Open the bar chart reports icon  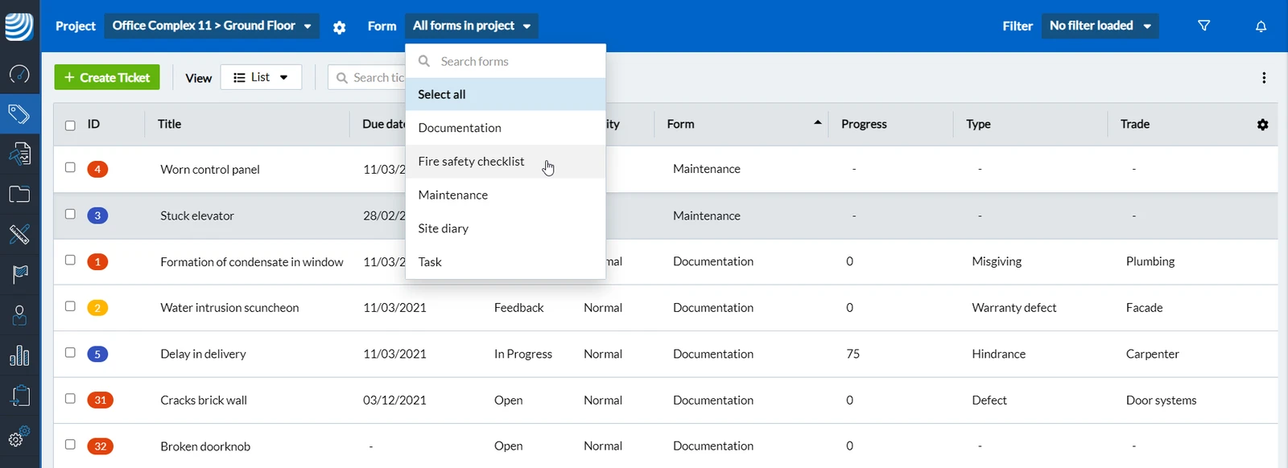coord(19,355)
